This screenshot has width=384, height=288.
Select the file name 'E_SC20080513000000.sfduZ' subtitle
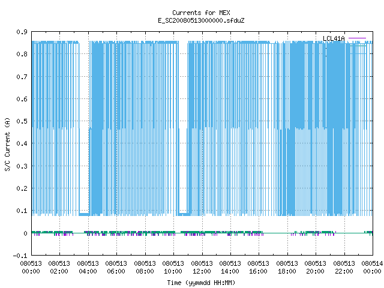point(201,20)
